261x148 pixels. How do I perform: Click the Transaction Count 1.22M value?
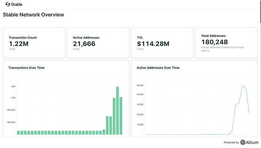tap(18, 44)
